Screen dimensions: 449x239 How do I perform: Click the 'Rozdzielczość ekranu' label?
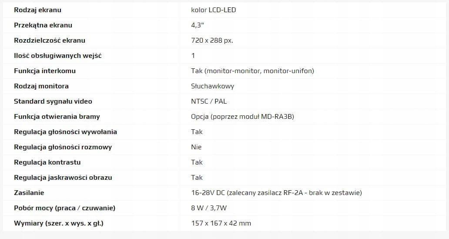[50, 40]
